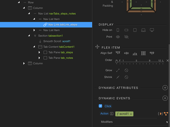Click the Tab Pane tab_steps square icon
Screen dimensions: 170x127
[45, 52]
